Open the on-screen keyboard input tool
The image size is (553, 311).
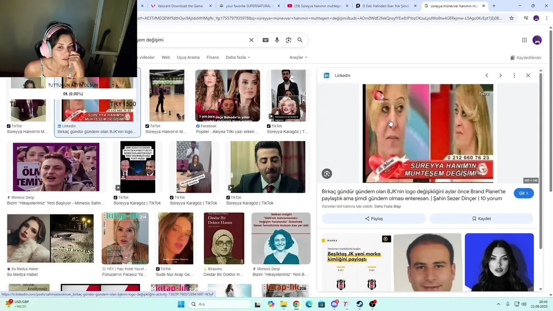[x=266, y=40]
